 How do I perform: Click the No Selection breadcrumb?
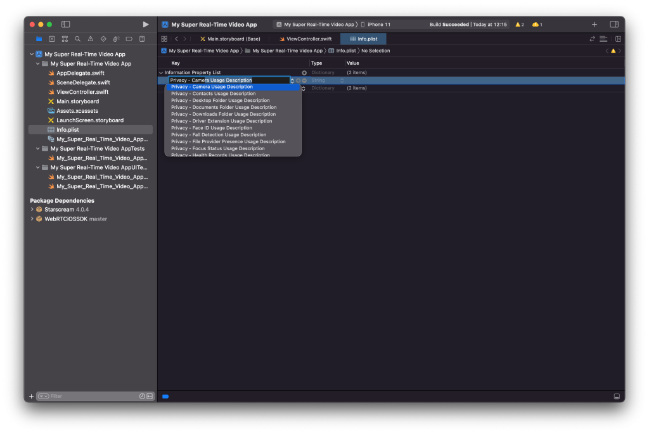[x=375, y=51]
